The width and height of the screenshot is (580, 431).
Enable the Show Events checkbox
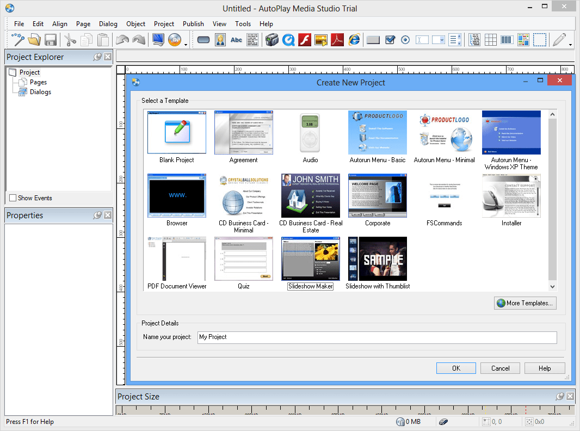tap(13, 198)
